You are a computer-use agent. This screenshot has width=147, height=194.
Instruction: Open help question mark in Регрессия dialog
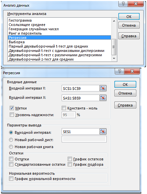point(119,72)
